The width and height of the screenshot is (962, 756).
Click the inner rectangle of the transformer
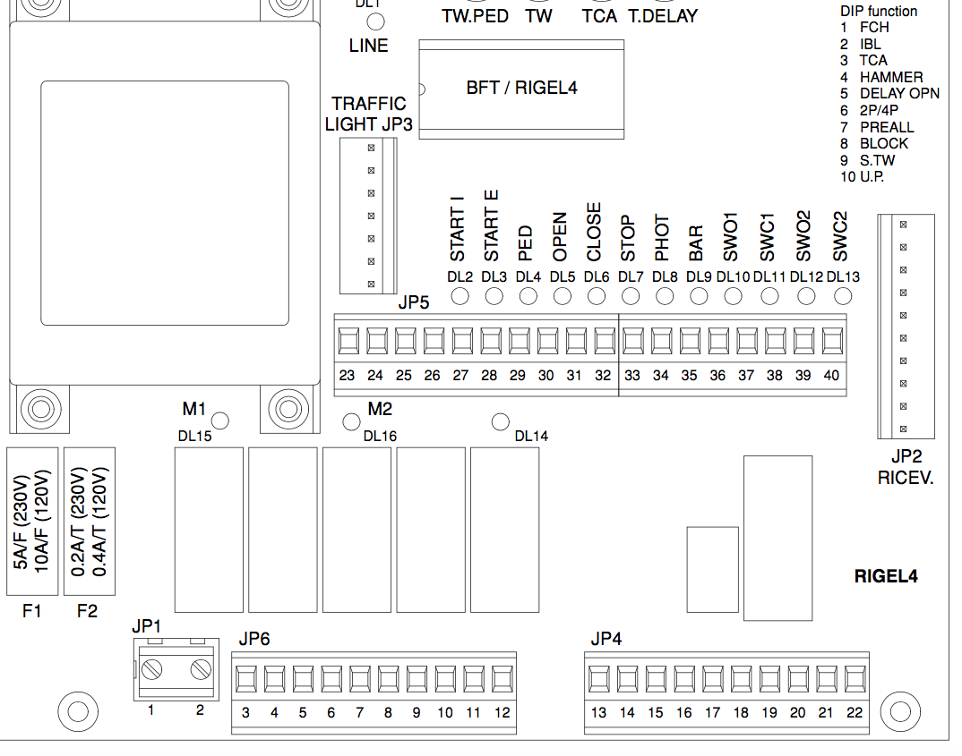click(x=165, y=203)
